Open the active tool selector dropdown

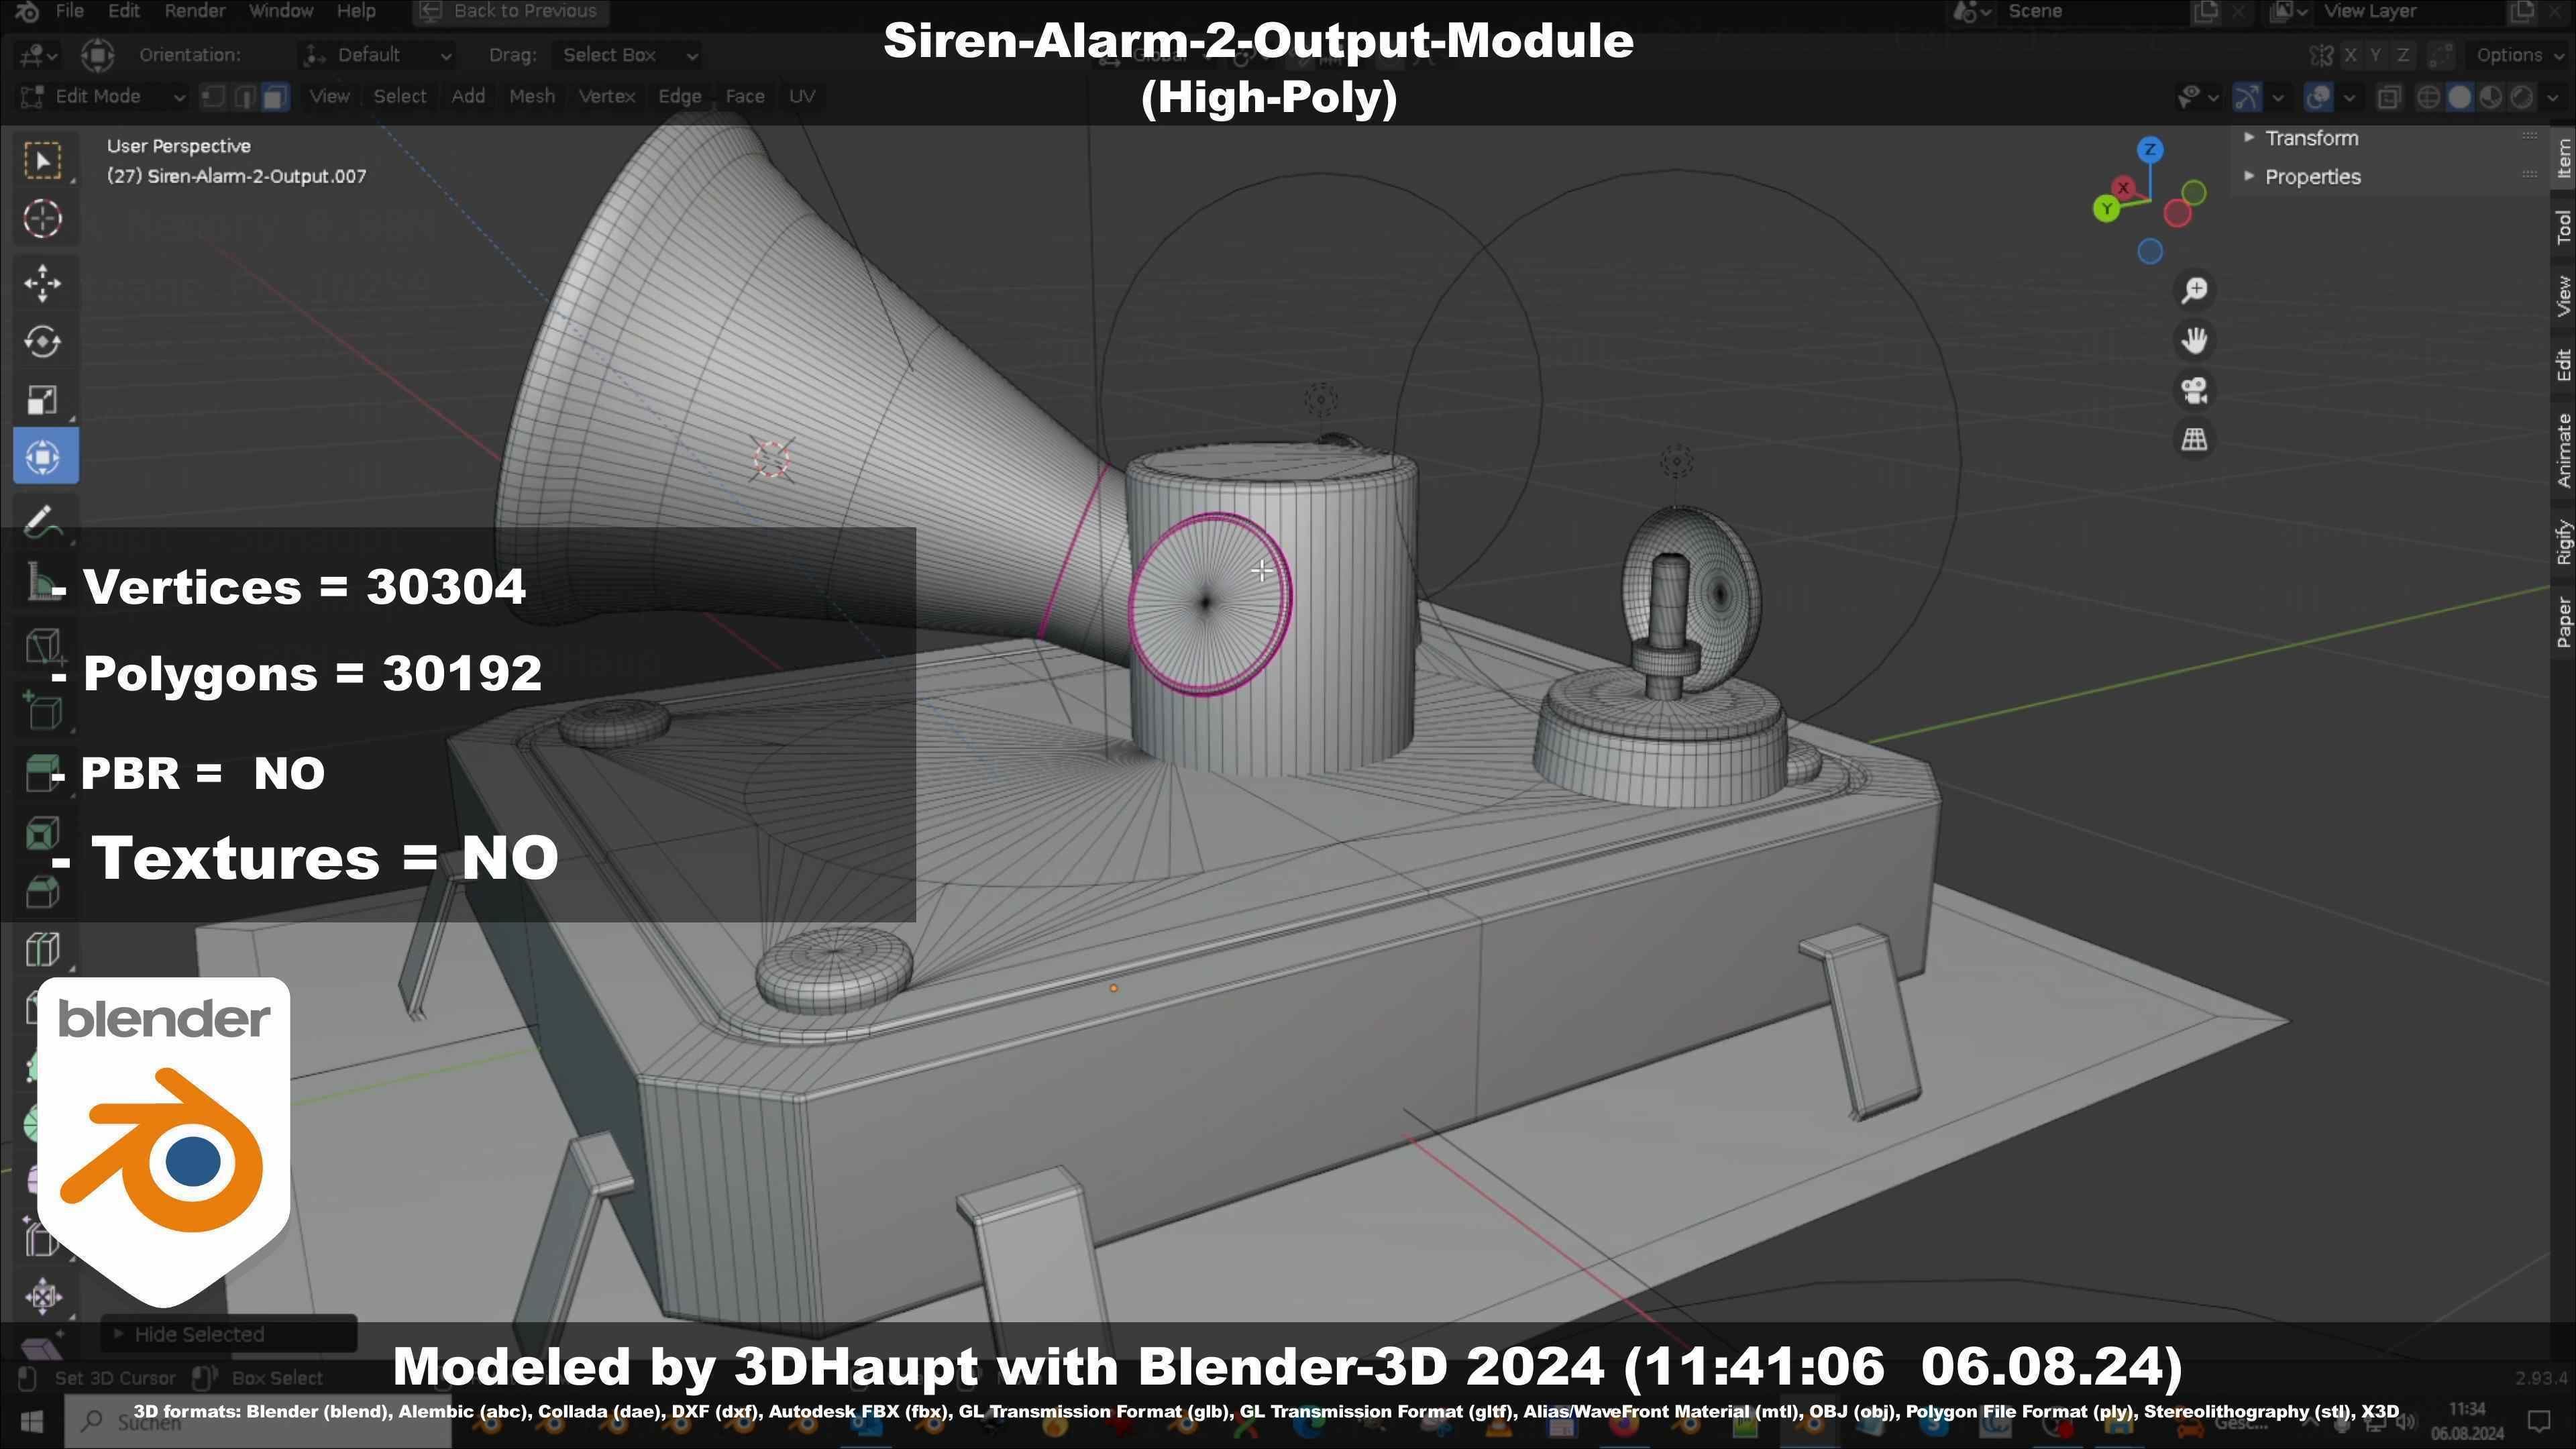tap(39, 55)
